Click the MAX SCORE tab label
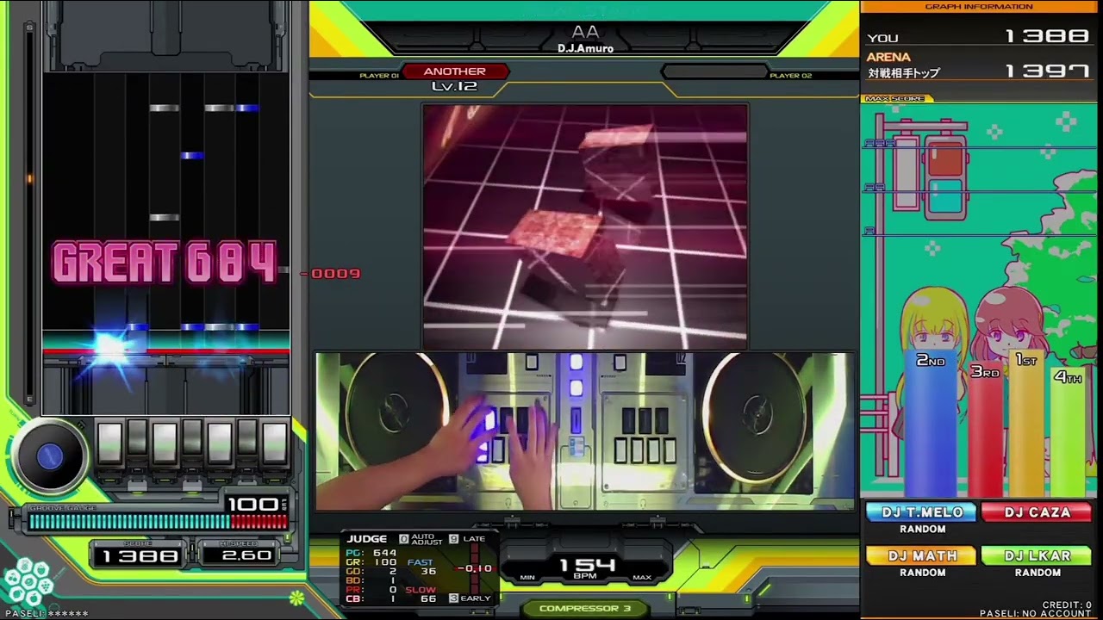 (894, 99)
